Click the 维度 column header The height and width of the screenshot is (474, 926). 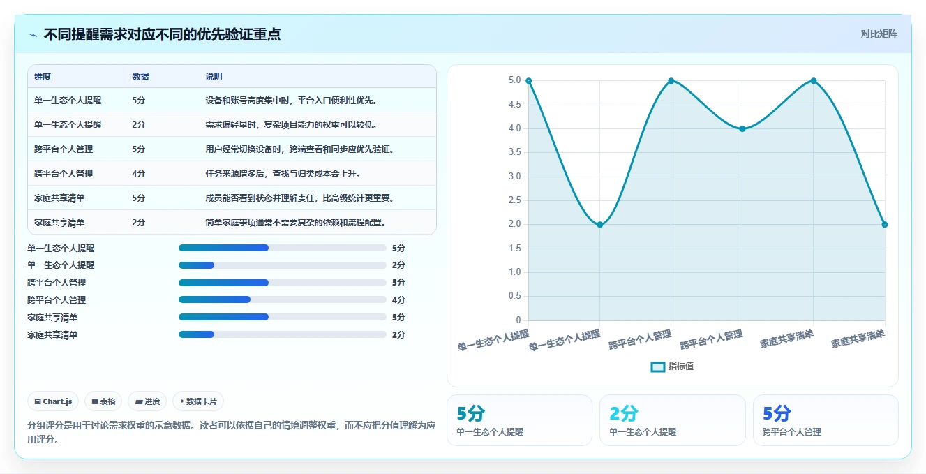click(43, 77)
